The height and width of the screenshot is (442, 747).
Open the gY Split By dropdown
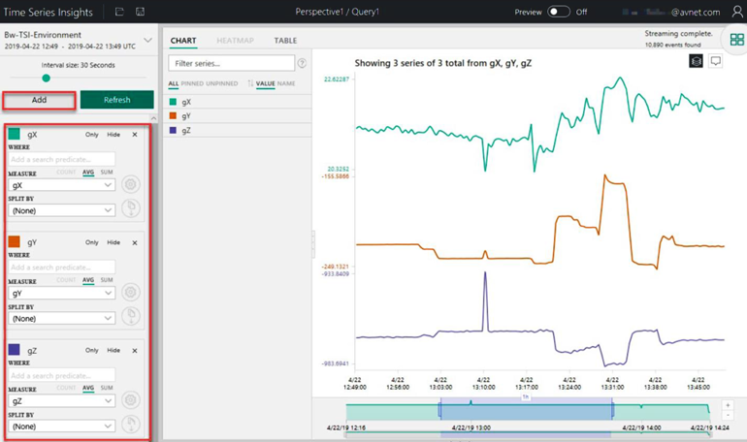click(61, 318)
